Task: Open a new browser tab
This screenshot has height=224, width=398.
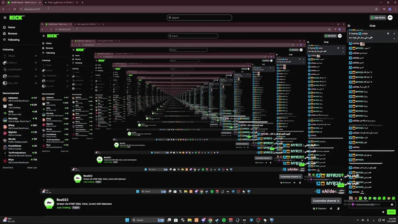Action: point(82,2)
